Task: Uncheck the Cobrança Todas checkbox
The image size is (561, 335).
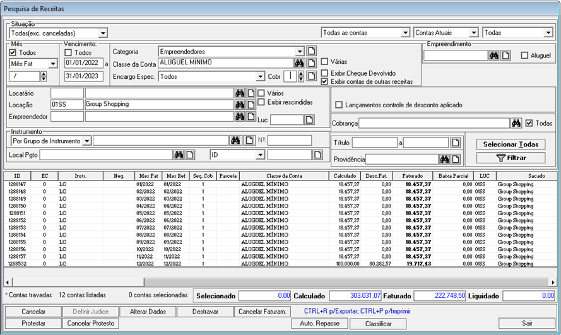Action: click(529, 123)
